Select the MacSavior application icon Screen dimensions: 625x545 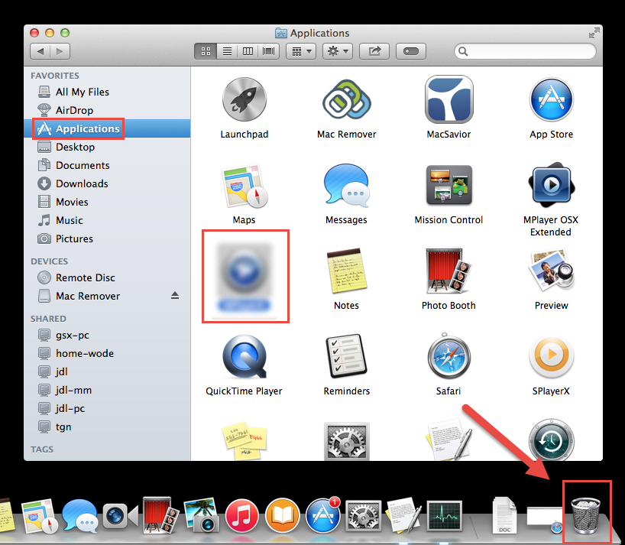449,99
